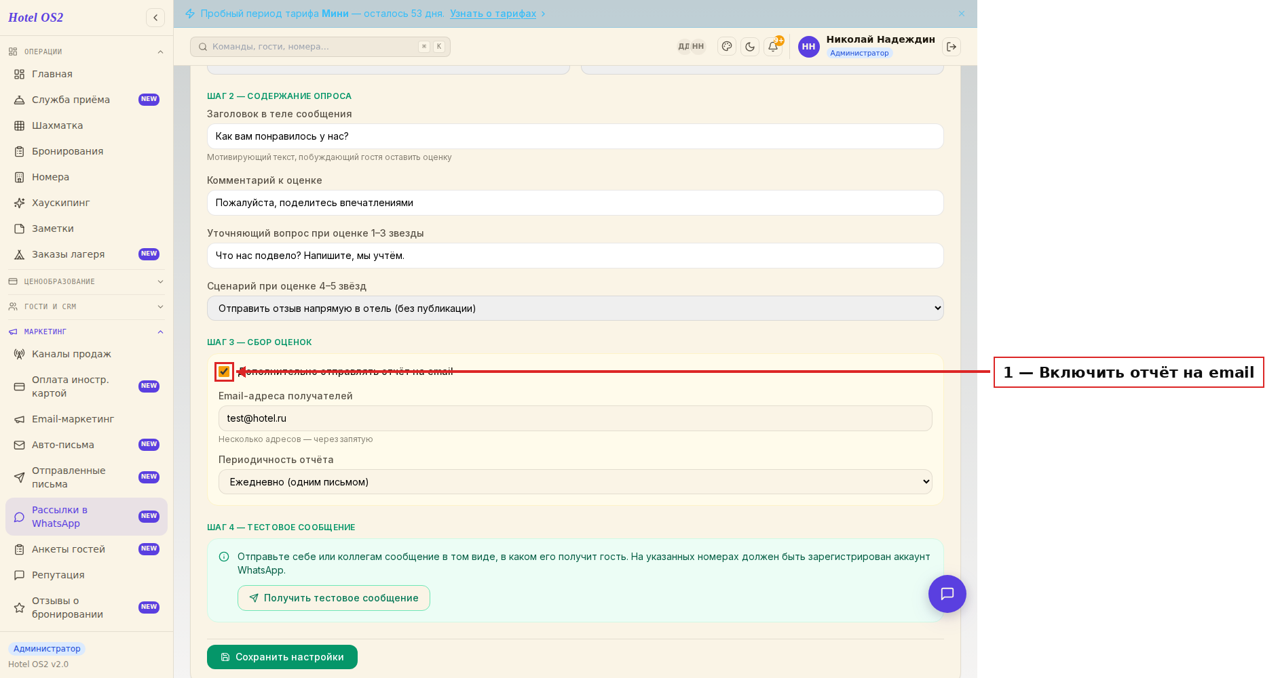1280x678 pixels.
Task: Click the Администратор badge in sidebar footer
Action: [47, 649]
